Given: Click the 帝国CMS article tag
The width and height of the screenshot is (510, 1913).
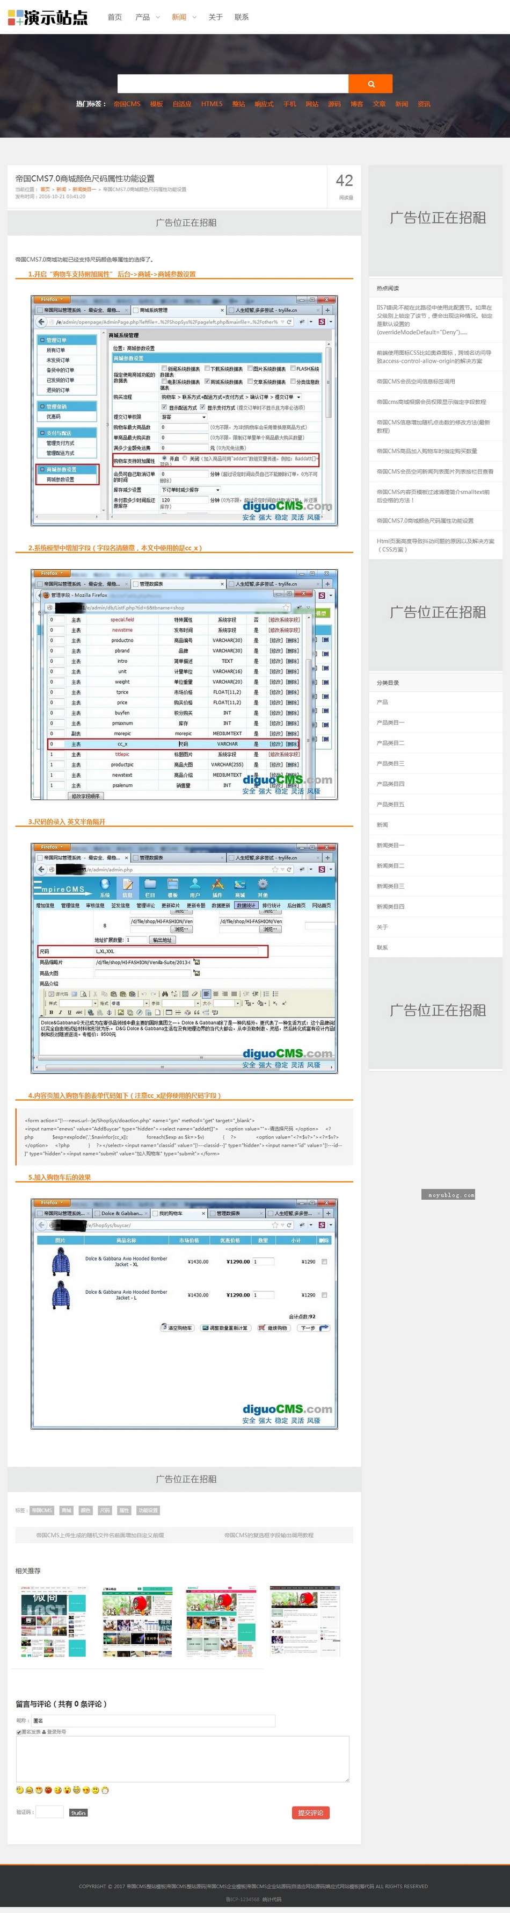Looking at the screenshot, I should [42, 1510].
